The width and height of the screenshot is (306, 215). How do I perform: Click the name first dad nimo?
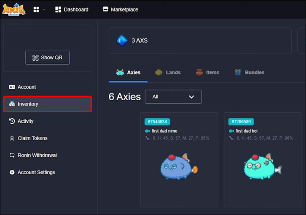click(x=165, y=131)
